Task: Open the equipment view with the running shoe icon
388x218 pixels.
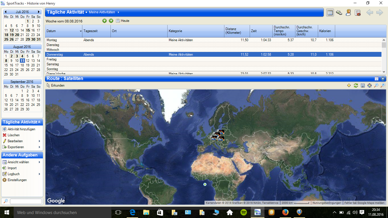Action: (x=339, y=12)
